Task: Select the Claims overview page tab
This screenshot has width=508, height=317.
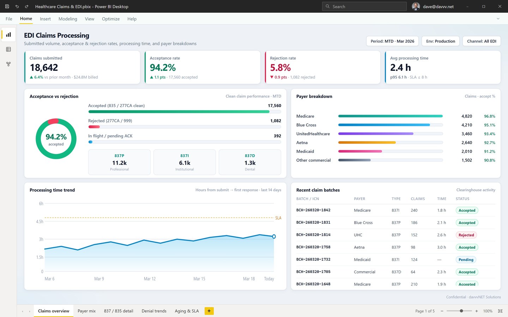Action: [54, 311]
